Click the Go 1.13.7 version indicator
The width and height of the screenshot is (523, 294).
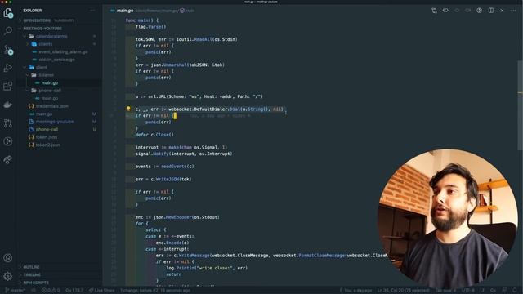(x=74, y=291)
